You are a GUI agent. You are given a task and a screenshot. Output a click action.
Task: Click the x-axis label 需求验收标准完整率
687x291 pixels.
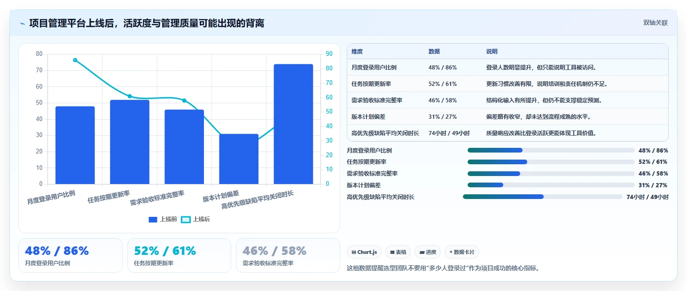(x=157, y=198)
